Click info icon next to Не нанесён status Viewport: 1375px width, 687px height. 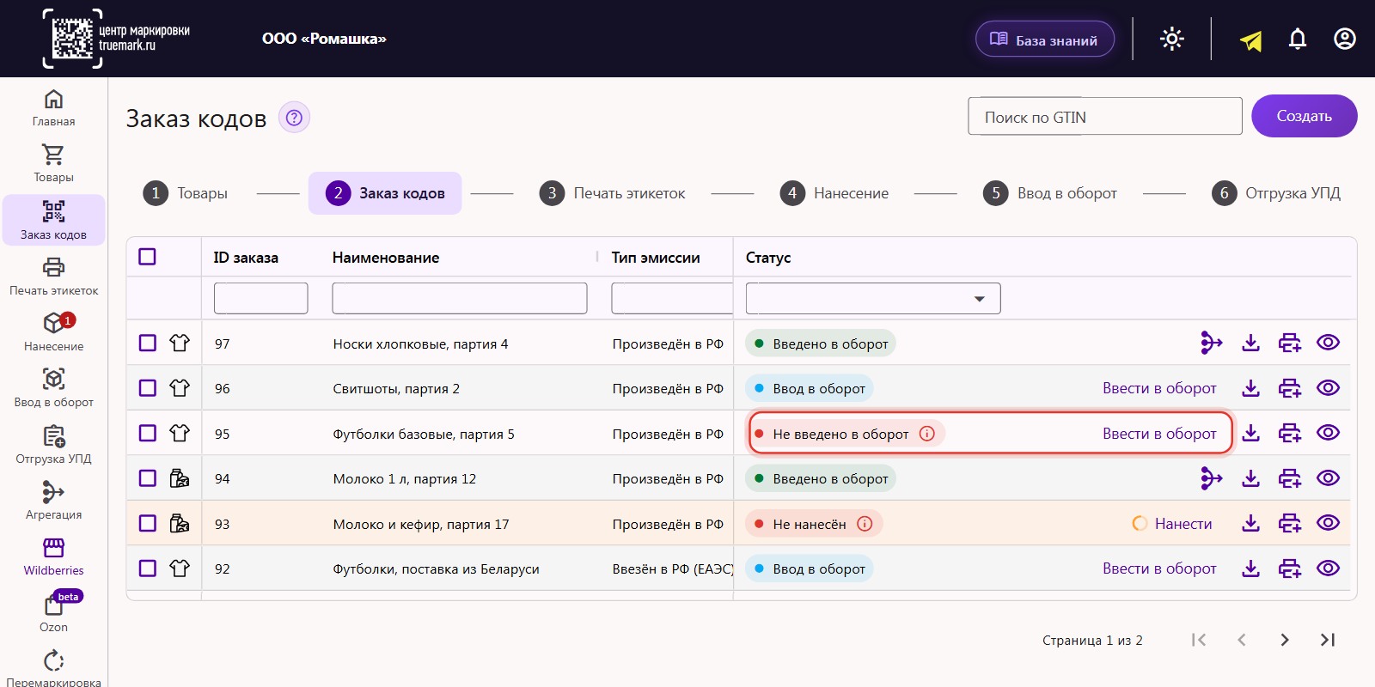point(865,524)
